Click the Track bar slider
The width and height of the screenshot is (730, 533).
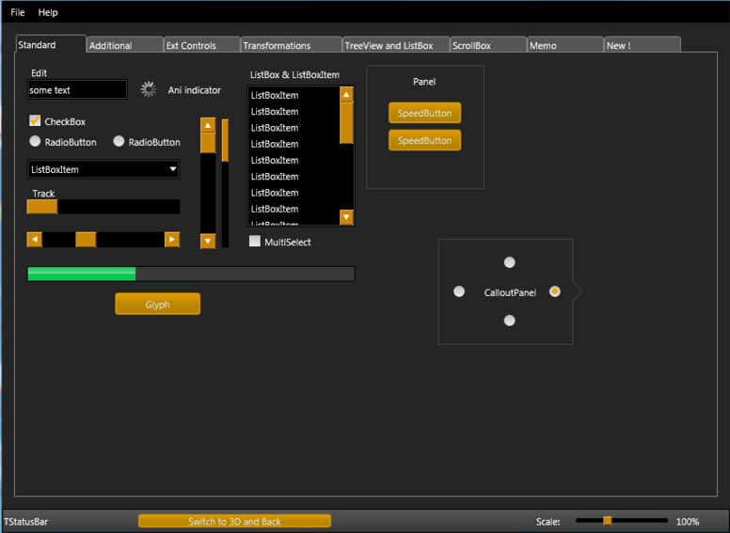103,207
